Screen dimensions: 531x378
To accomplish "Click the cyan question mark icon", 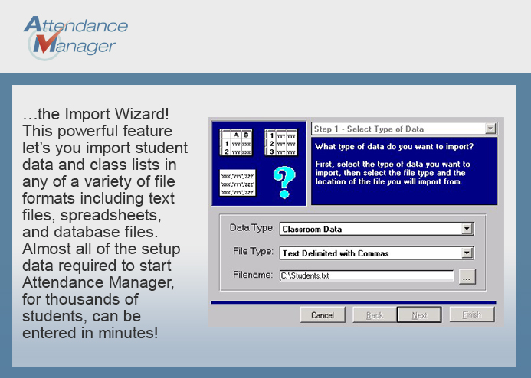I will coord(284,182).
